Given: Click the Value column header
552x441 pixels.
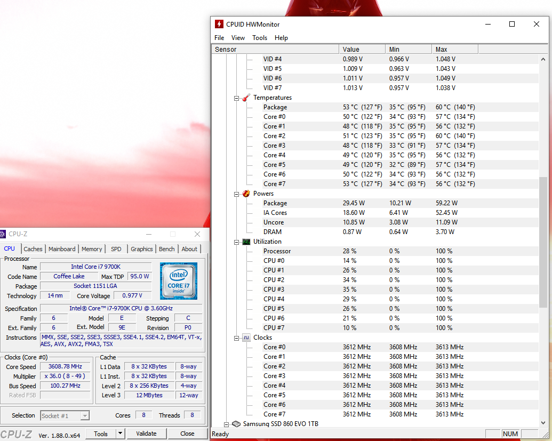Looking at the screenshot, I should (362, 49).
